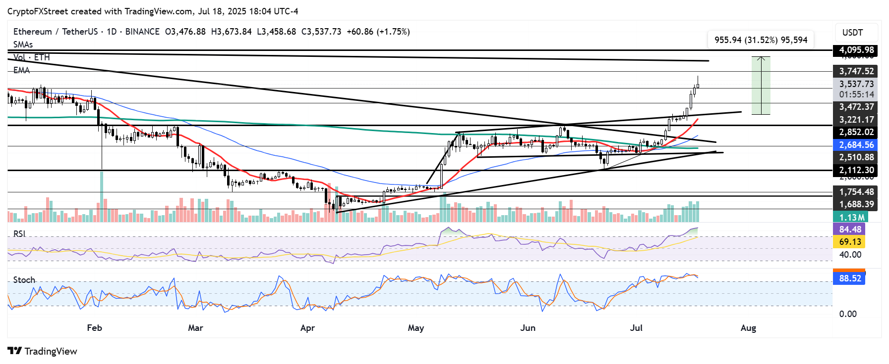889x364 pixels.
Task: Click the TradingView logo at bottom left
Action: click(x=43, y=351)
